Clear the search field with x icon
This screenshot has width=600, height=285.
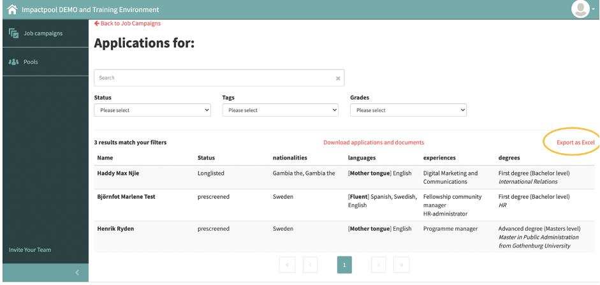pyautogui.click(x=338, y=78)
